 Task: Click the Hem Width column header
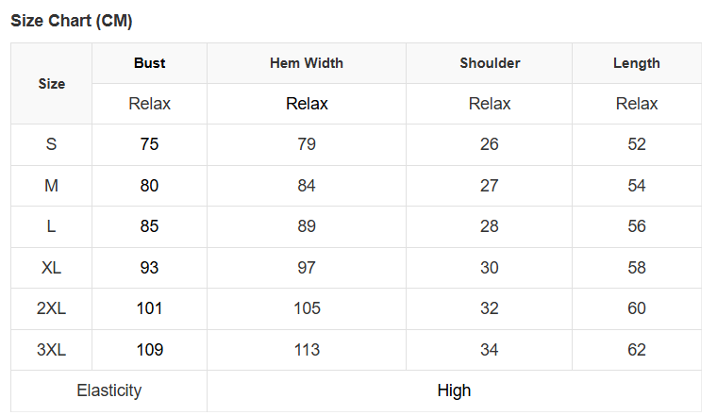pyautogui.click(x=307, y=63)
